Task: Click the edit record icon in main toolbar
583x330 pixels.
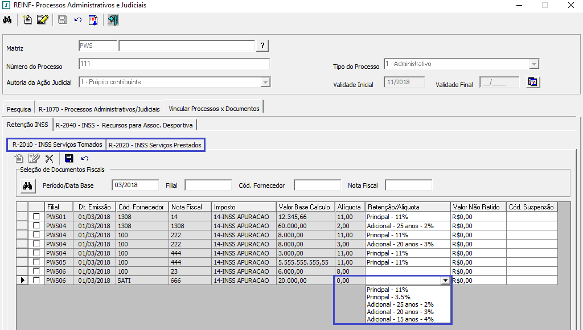Action: 42,20
